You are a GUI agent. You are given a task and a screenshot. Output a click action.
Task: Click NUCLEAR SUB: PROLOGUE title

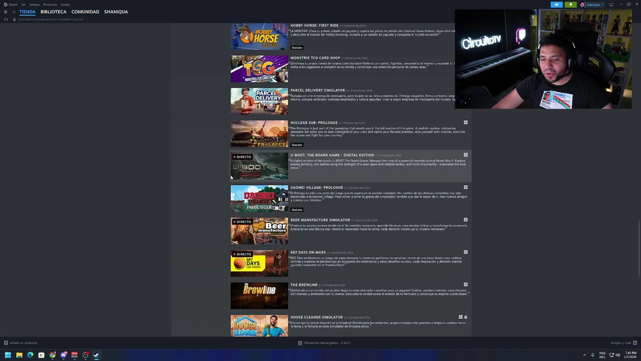(314, 123)
